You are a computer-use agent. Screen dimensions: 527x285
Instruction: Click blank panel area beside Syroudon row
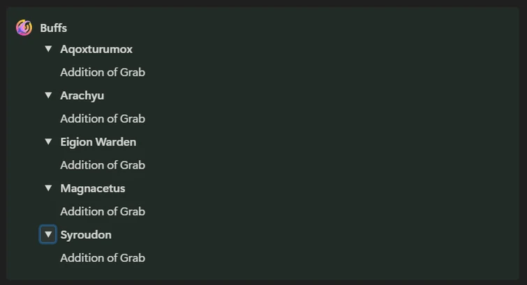coord(314,235)
